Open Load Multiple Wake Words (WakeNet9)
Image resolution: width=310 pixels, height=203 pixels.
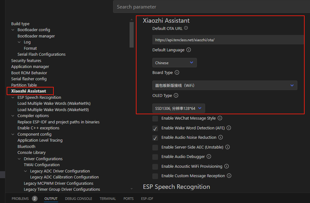pos(53,110)
